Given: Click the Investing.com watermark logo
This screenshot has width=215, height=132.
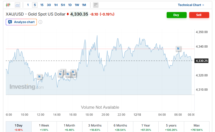Looking at the screenshot, I should (x=27, y=87).
